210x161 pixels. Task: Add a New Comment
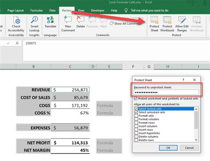[x=68, y=24]
